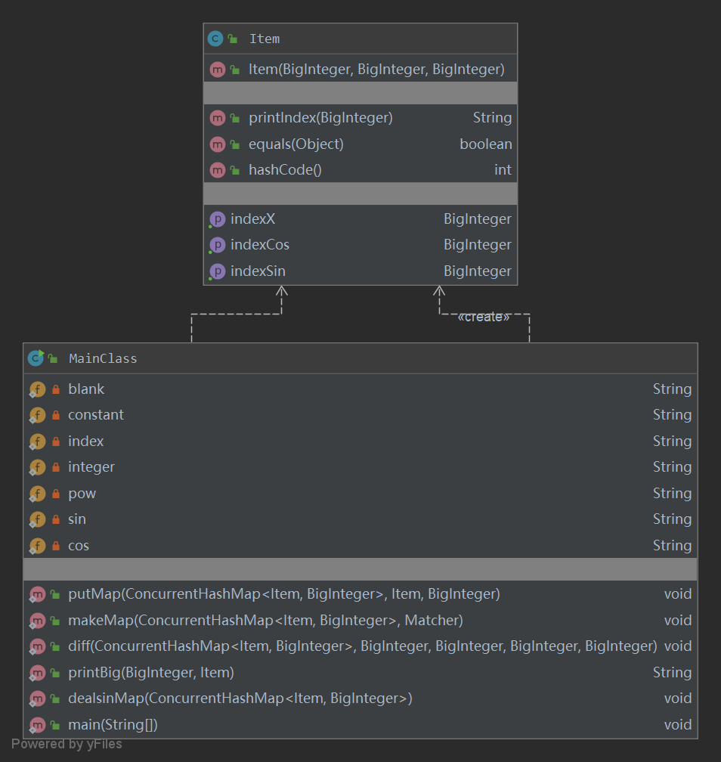The height and width of the screenshot is (762, 721).
Task: Click the class icon beside Item header
Action: coord(215,39)
